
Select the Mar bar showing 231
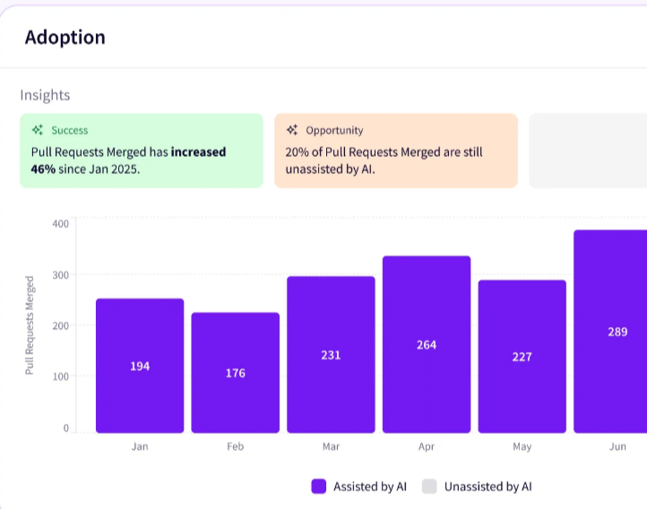pos(331,355)
